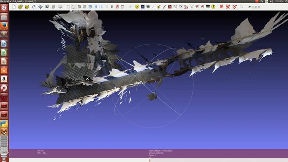Enable hidden lines render mode
288x162 pixels.
pos(85,7)
